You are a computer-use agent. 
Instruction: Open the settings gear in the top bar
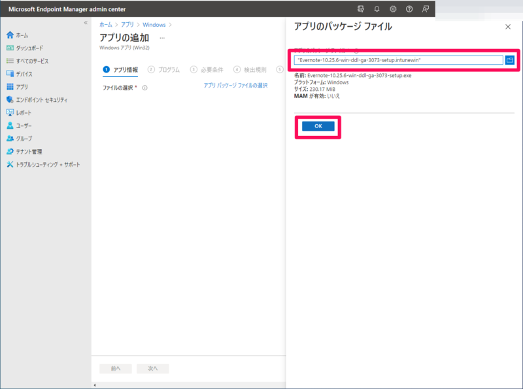click(x=393, y=8)
